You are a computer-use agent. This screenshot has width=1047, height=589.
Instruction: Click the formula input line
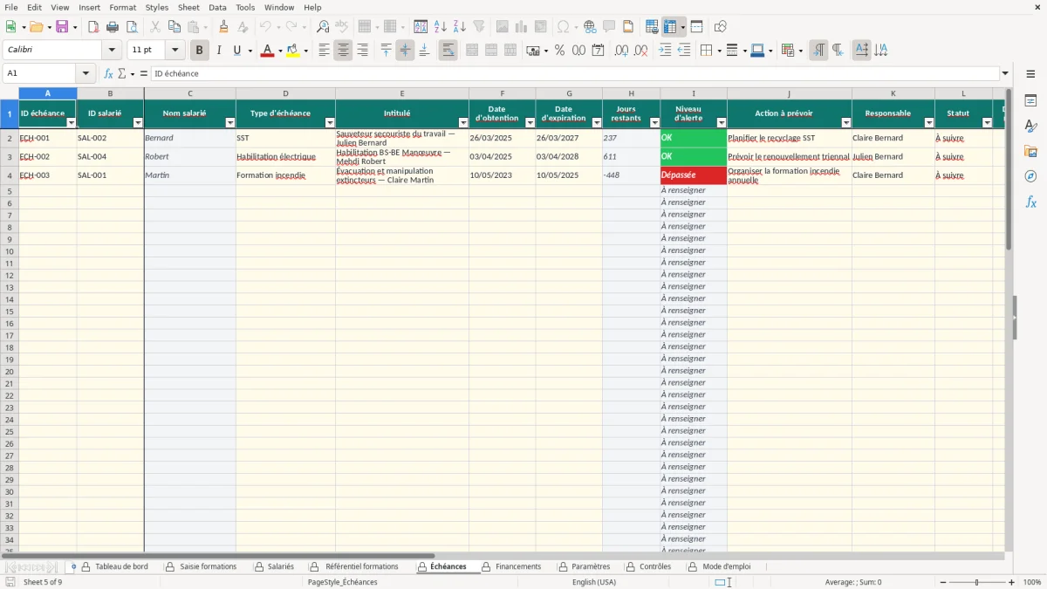click(x=574, y=74)
